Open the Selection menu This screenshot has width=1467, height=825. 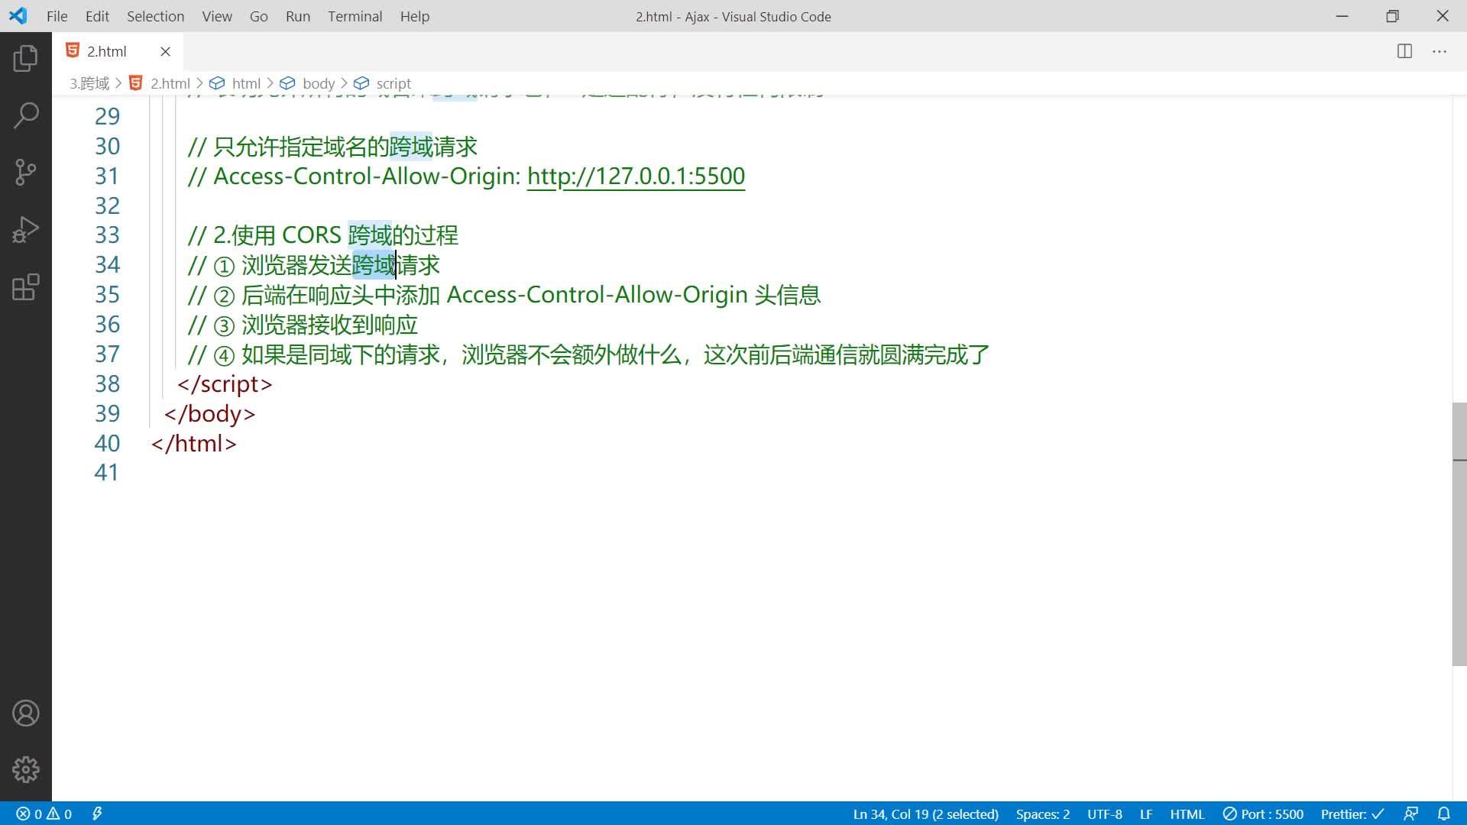click(155, 16)
